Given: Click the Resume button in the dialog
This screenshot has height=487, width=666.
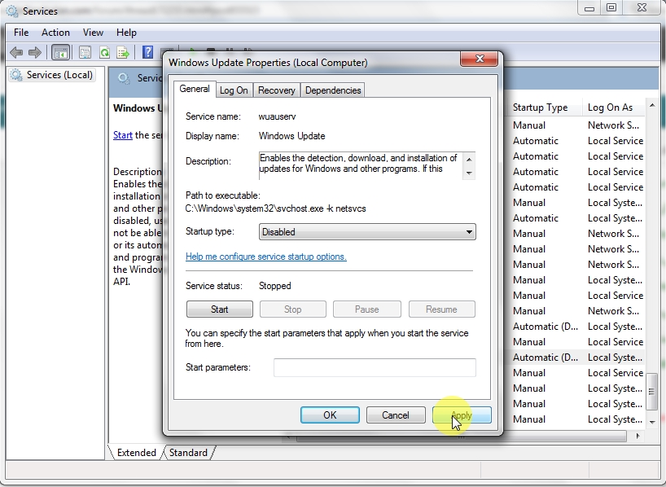Looking at the screenshot, I should click(x=442, y=309).
